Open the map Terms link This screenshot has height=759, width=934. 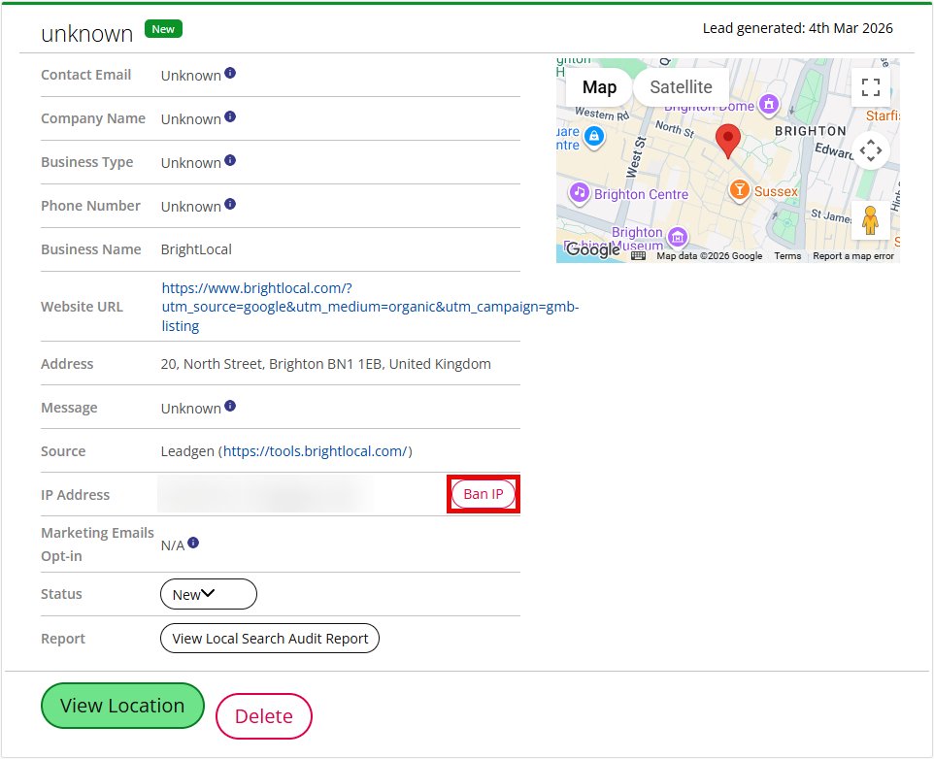(787, 256)
